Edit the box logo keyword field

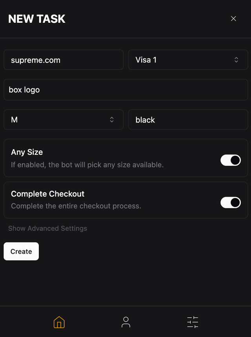click(126, 90)
